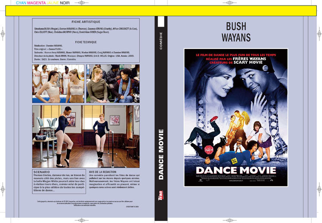Click the MAGENTA color label

[x=36, y=3]
